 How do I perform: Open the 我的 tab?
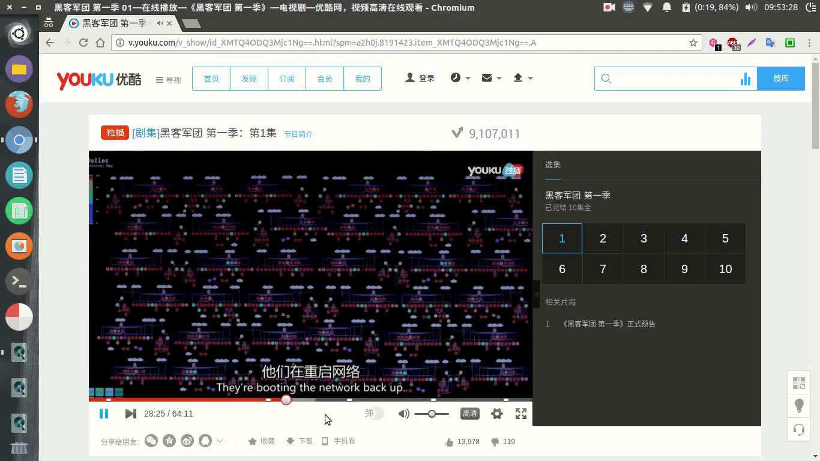point(363,79)
